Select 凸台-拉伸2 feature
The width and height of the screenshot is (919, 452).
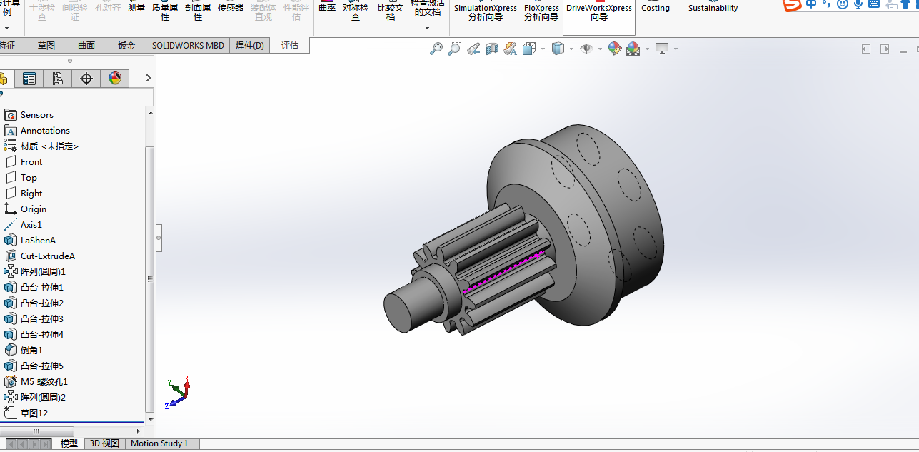41,303
